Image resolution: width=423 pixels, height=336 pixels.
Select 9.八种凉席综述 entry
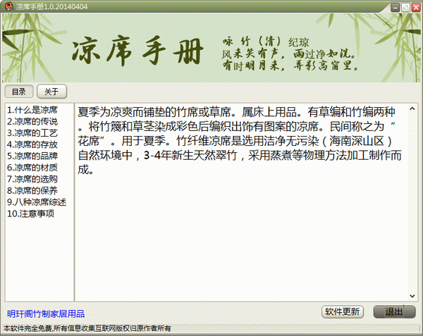pos(37,202)
